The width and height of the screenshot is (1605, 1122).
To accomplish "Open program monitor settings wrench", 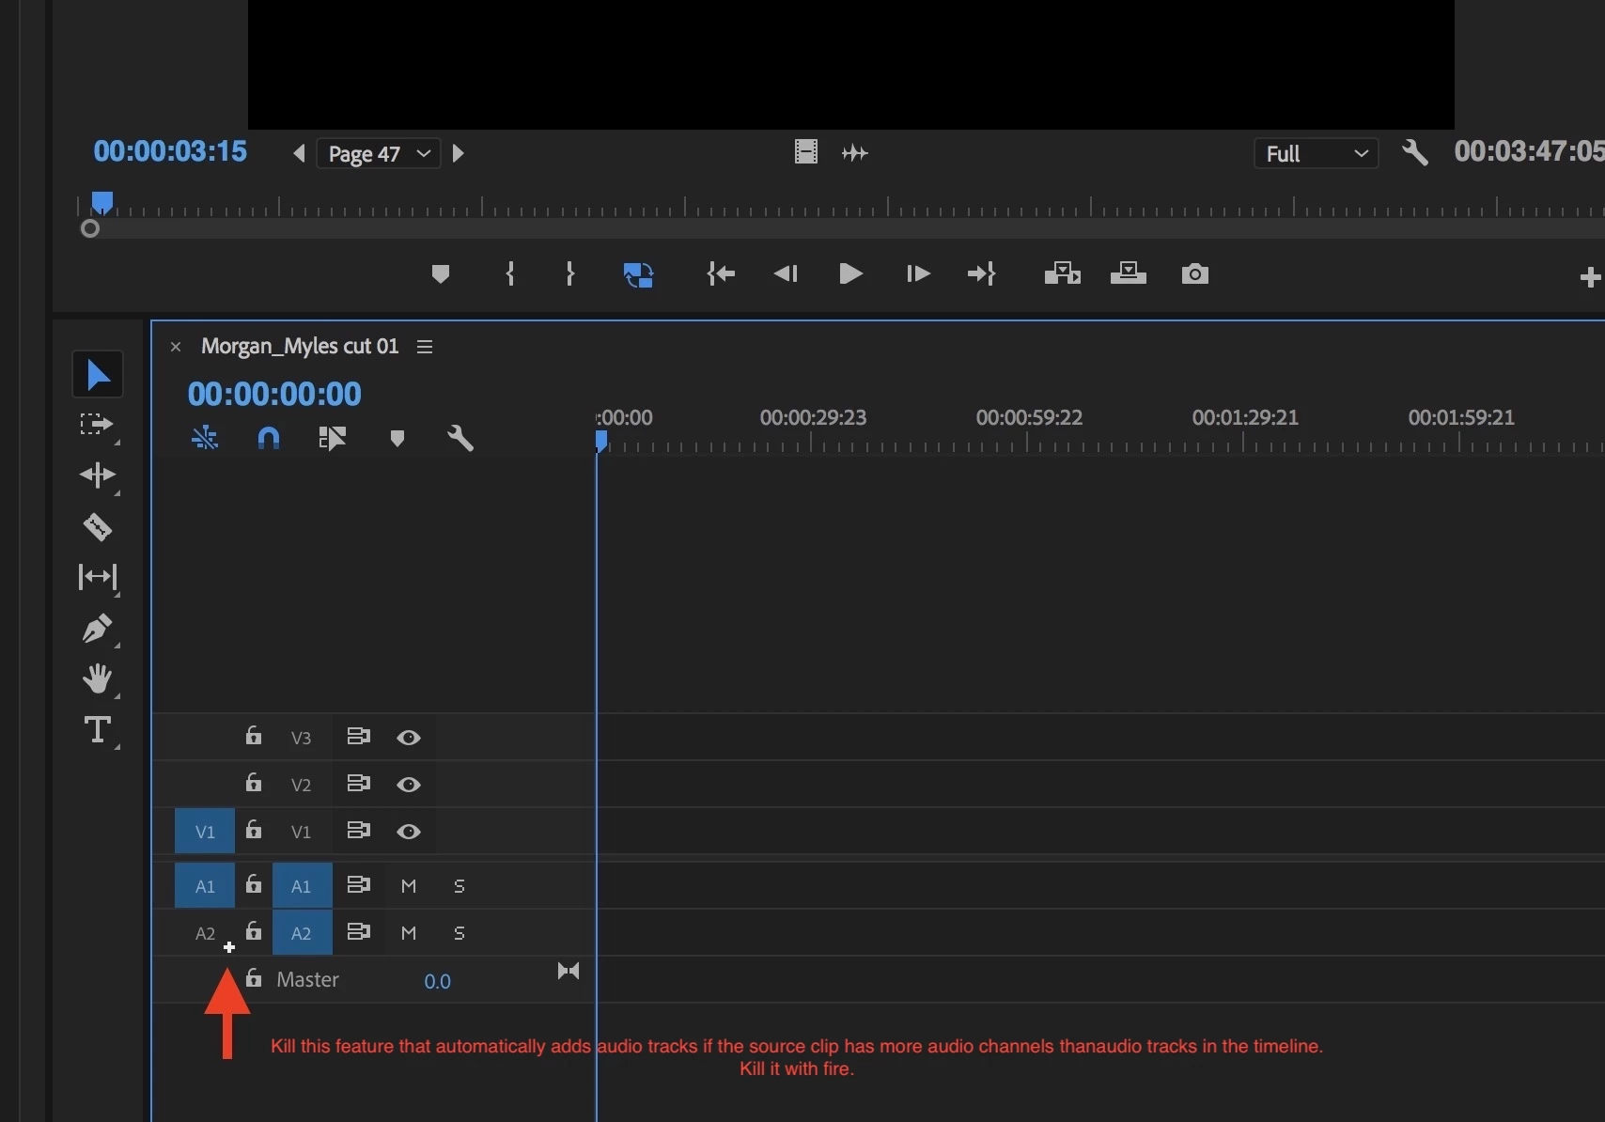I will (x=1414, y=152).
